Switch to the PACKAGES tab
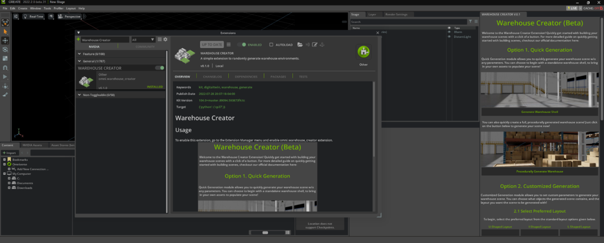This screenshot has height=243, width=604. click(278, 77)
